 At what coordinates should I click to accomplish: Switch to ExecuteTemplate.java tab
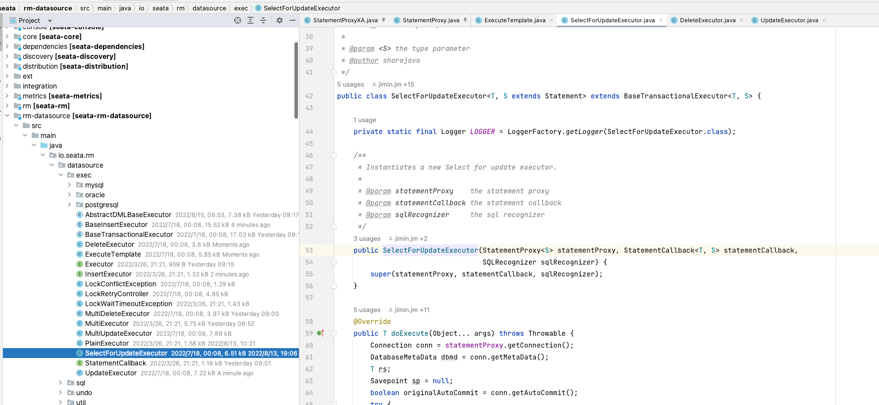(515, 20)
